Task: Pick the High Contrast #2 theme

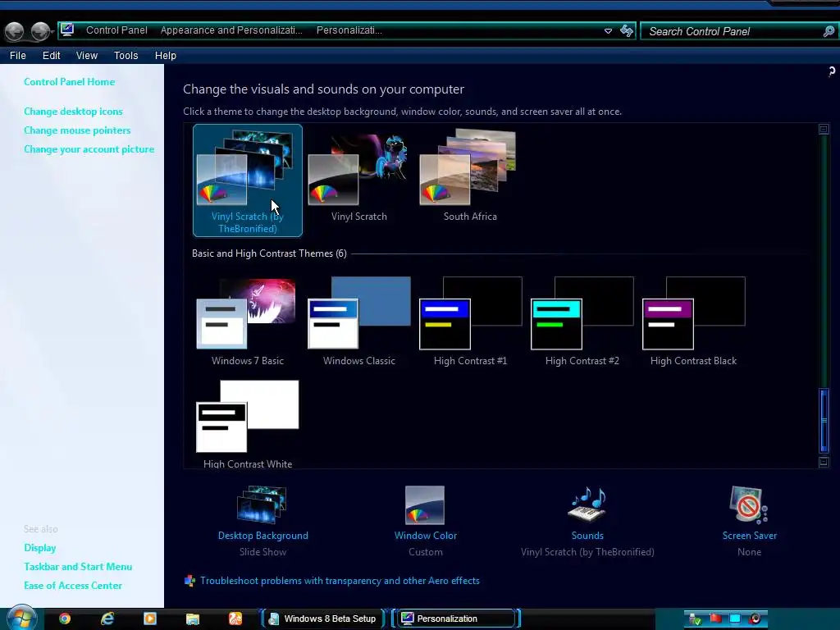Action: [582, 322]
